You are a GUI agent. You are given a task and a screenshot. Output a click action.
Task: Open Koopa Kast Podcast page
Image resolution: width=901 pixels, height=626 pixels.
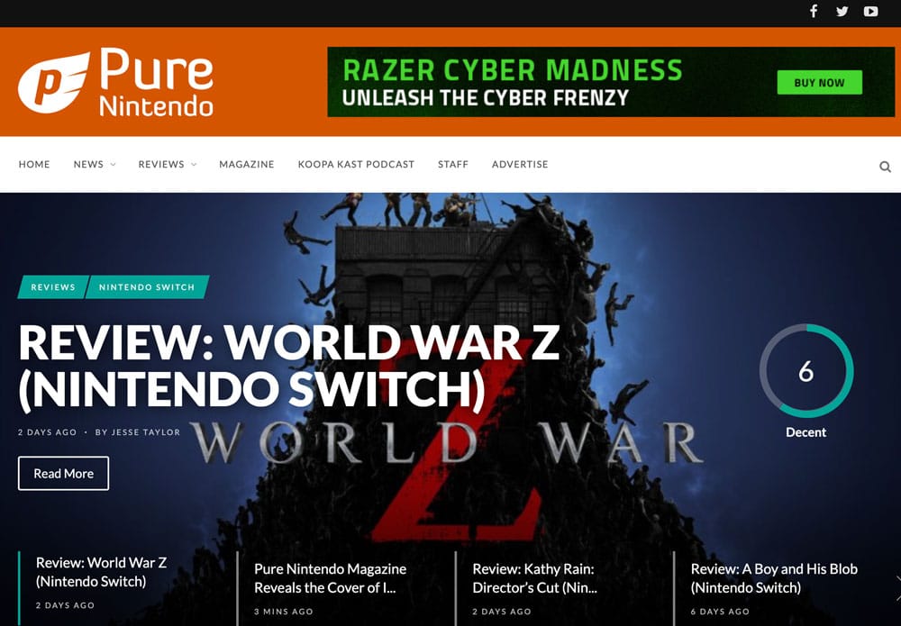tap(356, 164)
